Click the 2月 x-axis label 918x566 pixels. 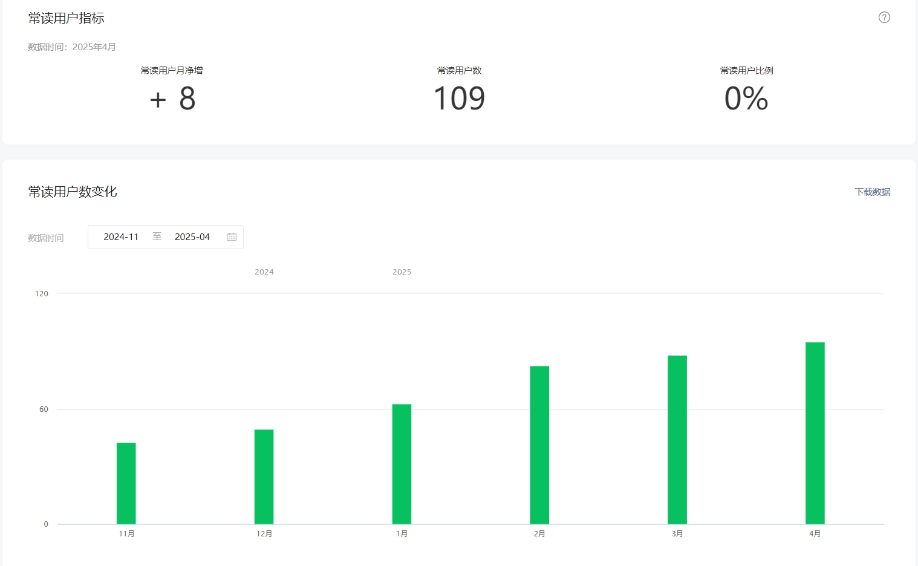tap(540, 534)
